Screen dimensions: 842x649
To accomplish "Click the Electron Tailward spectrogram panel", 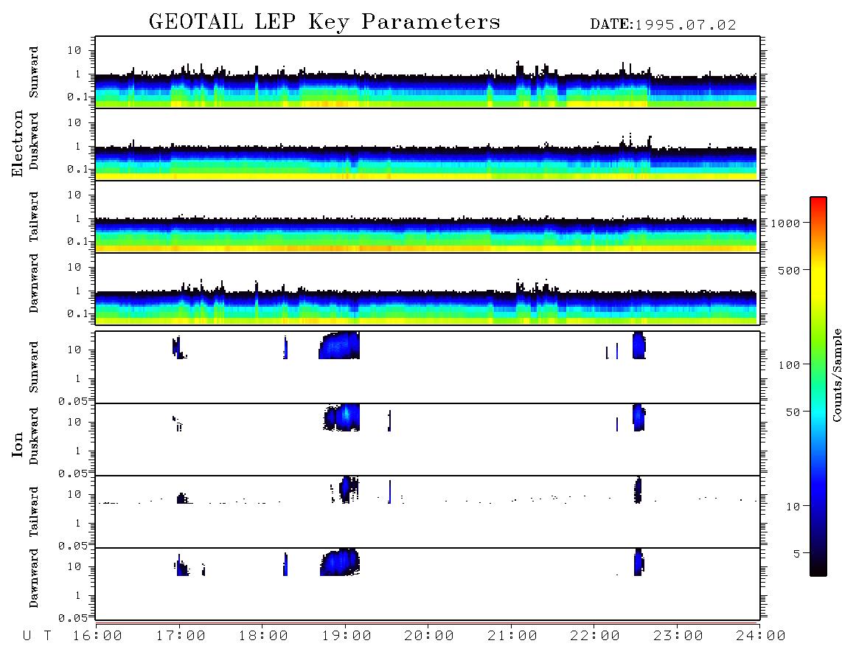I will point(428,217).
